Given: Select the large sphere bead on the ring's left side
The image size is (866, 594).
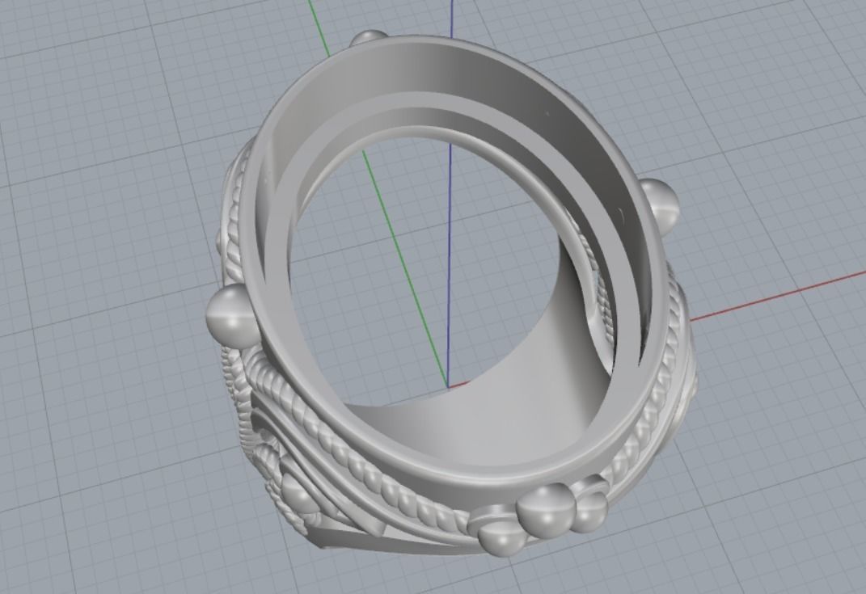Looking at the screenshot, I should tap(233, 317).
